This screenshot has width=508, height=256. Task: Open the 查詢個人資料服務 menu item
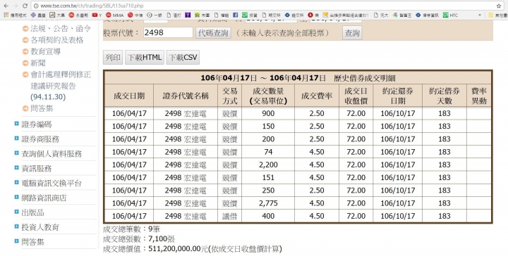[x=52, y=154]
